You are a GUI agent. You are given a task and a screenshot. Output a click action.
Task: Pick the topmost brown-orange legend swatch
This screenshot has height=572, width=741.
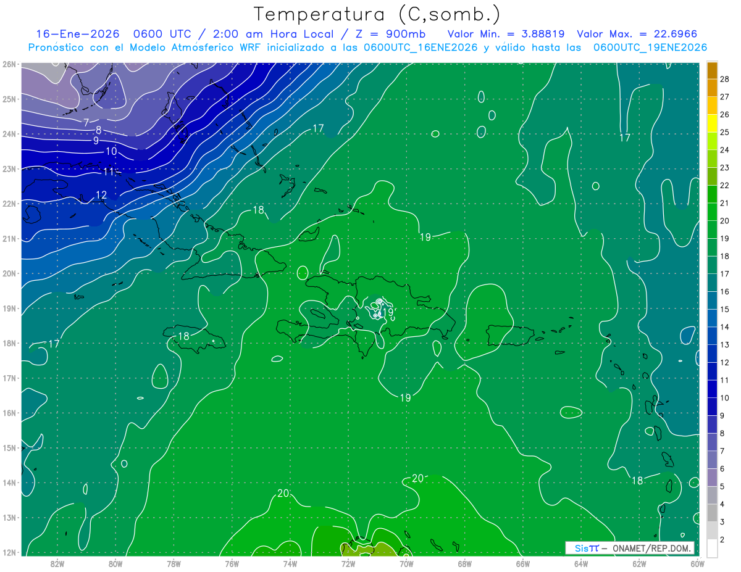tap(712, 70)
